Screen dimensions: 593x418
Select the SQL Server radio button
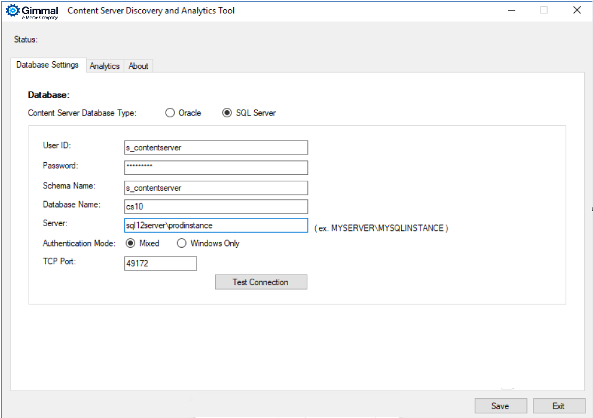click(x=227, y=113)
